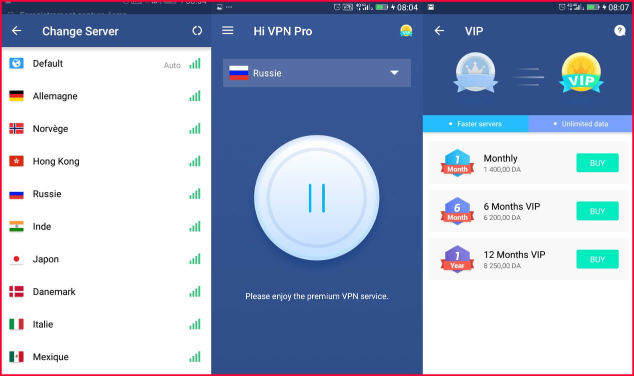Buy the Monthly VIP plan

[597, 162]
